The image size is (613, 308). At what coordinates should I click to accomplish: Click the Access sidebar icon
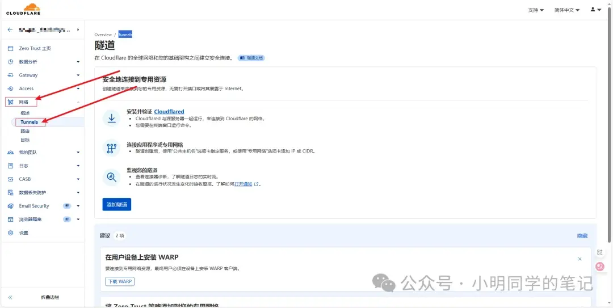pyautogui.click(x=11, y=88)
